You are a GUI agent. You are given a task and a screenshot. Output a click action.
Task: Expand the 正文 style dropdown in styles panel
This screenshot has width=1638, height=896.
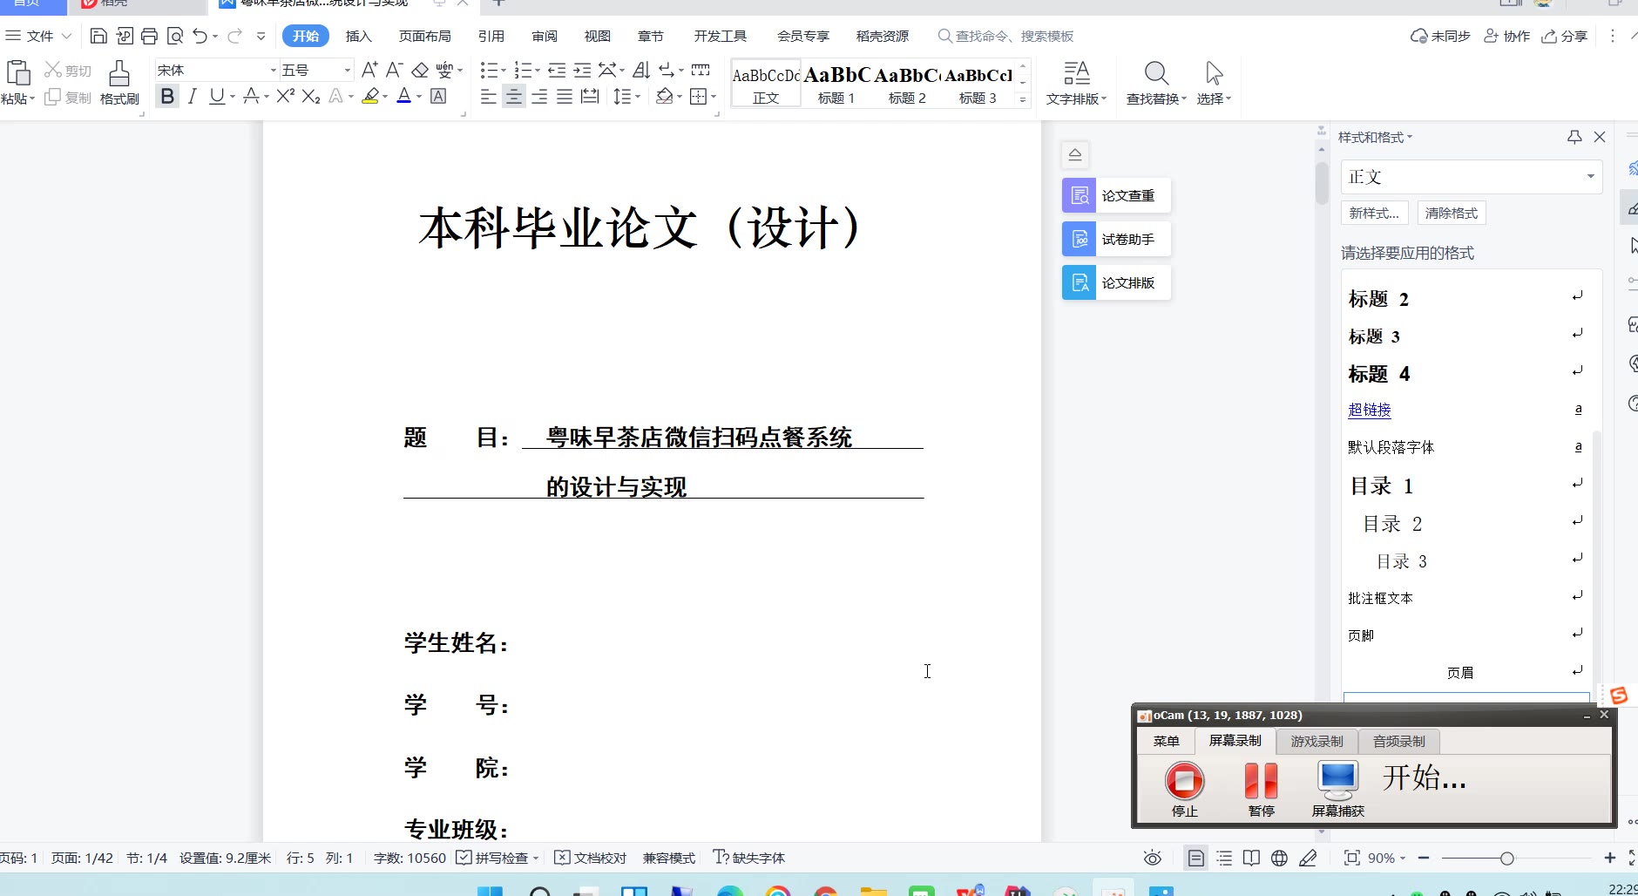(1590, 177)
